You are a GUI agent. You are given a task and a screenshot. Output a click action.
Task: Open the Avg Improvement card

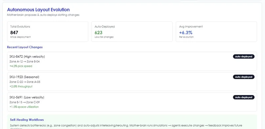click(x=216, y=32)
